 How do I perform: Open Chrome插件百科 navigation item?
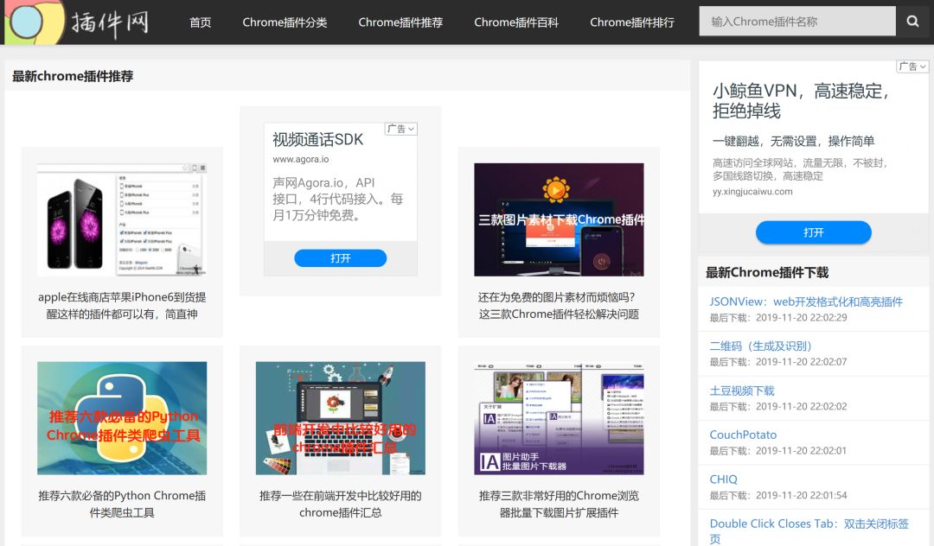click(x=516, y=22)
